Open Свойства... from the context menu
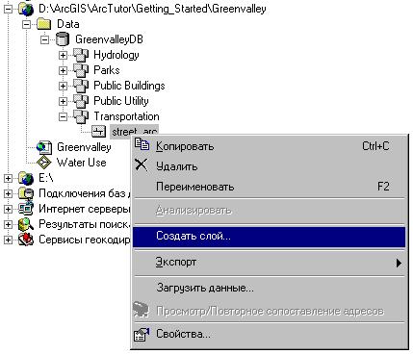 coord(269,335)
